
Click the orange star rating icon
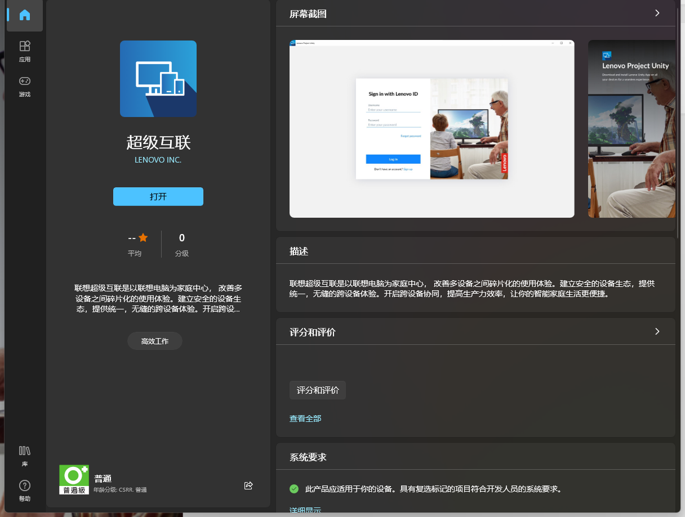pyautogui.click(x=143, y=237)
